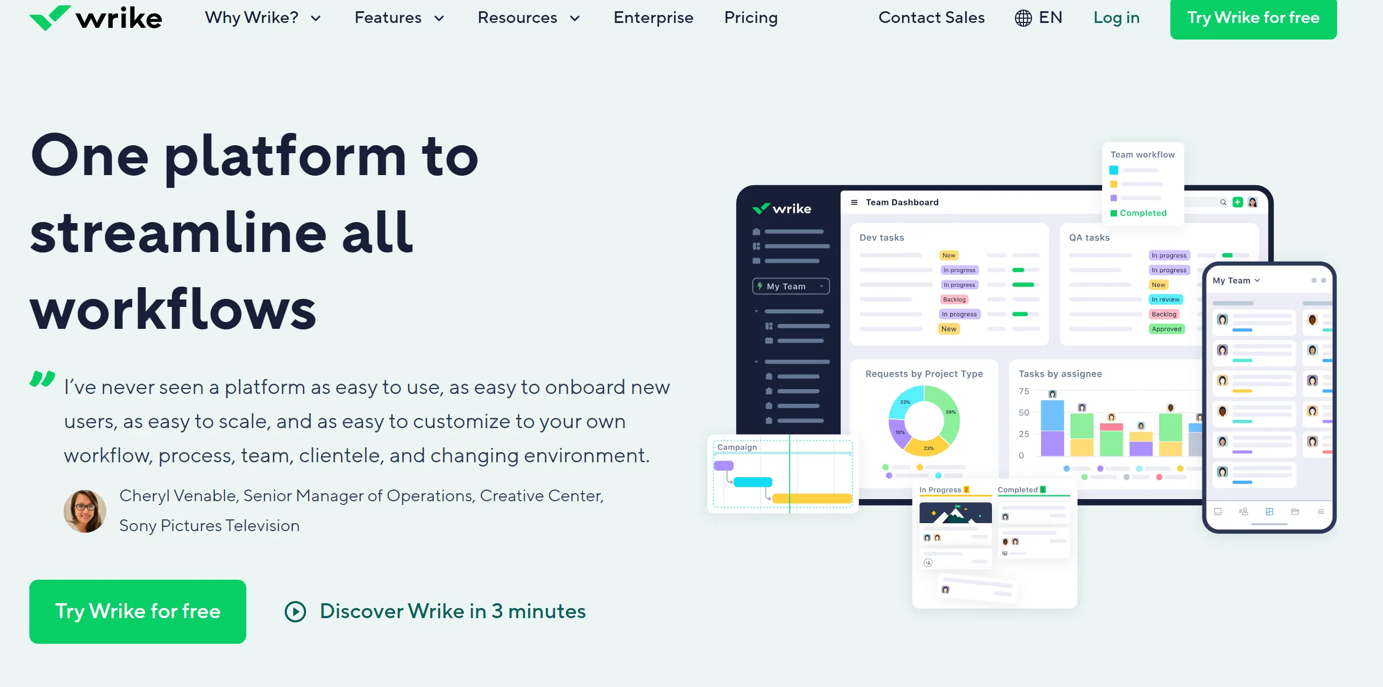Click the Pricing menu item
Viewport: 1383px width, 687px height.
pyautogui.click(x=752, y=18)
